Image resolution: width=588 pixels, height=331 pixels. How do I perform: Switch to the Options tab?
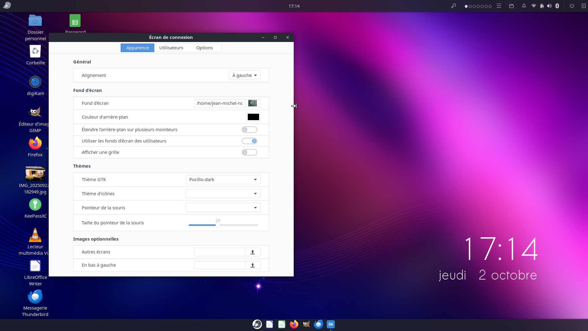(x=204, y=48)
